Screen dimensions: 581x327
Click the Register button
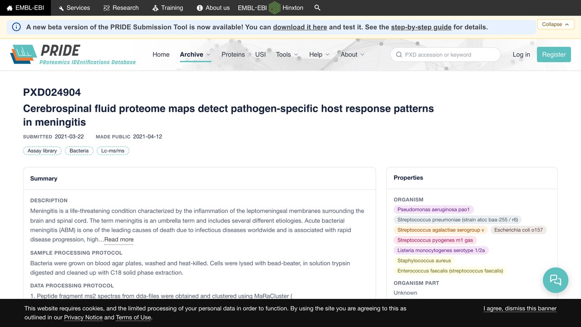click(554, 54)
